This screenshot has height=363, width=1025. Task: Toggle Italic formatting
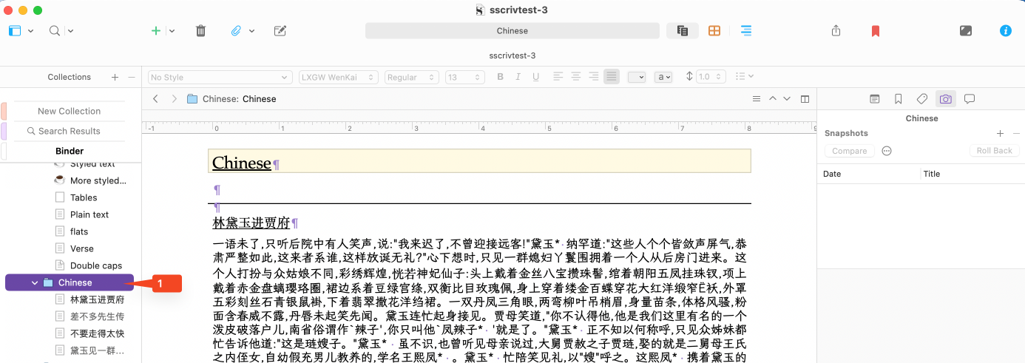(x=518, y=77)
